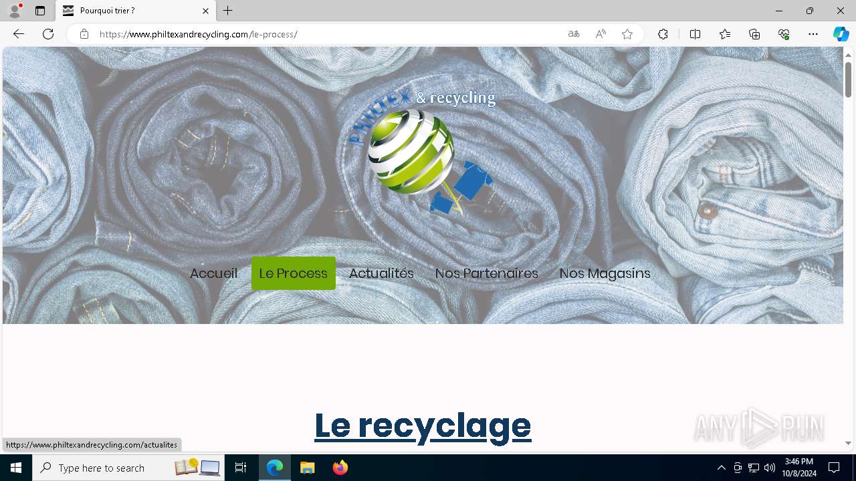Open Microsoft Edge from taskbar
The image size is (856, 481).
pos(275,468)
